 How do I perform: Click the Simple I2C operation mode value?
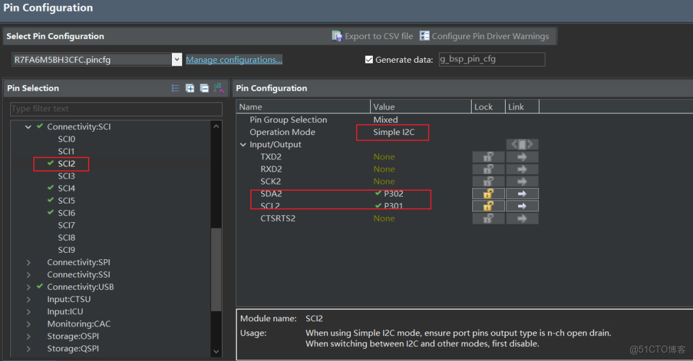click(x=394, y=132)
